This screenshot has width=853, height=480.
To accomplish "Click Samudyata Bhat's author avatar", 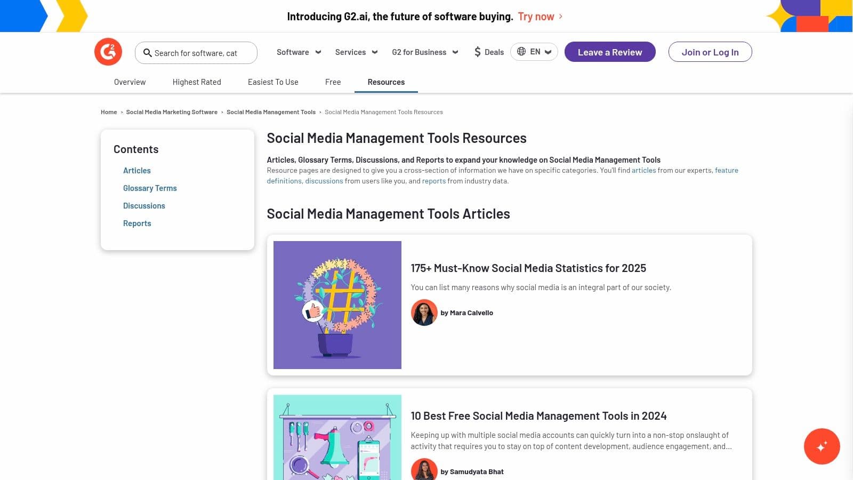I will (x=424, y=470).
